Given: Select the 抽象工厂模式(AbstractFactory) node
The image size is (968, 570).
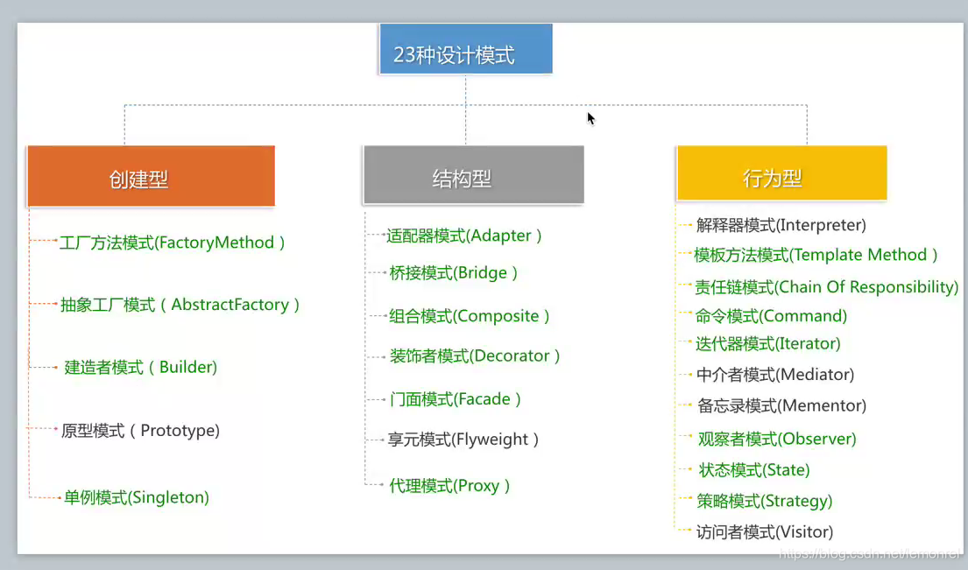Looking at the screenshot, I should pyautogui.click(x=179, y=305).
